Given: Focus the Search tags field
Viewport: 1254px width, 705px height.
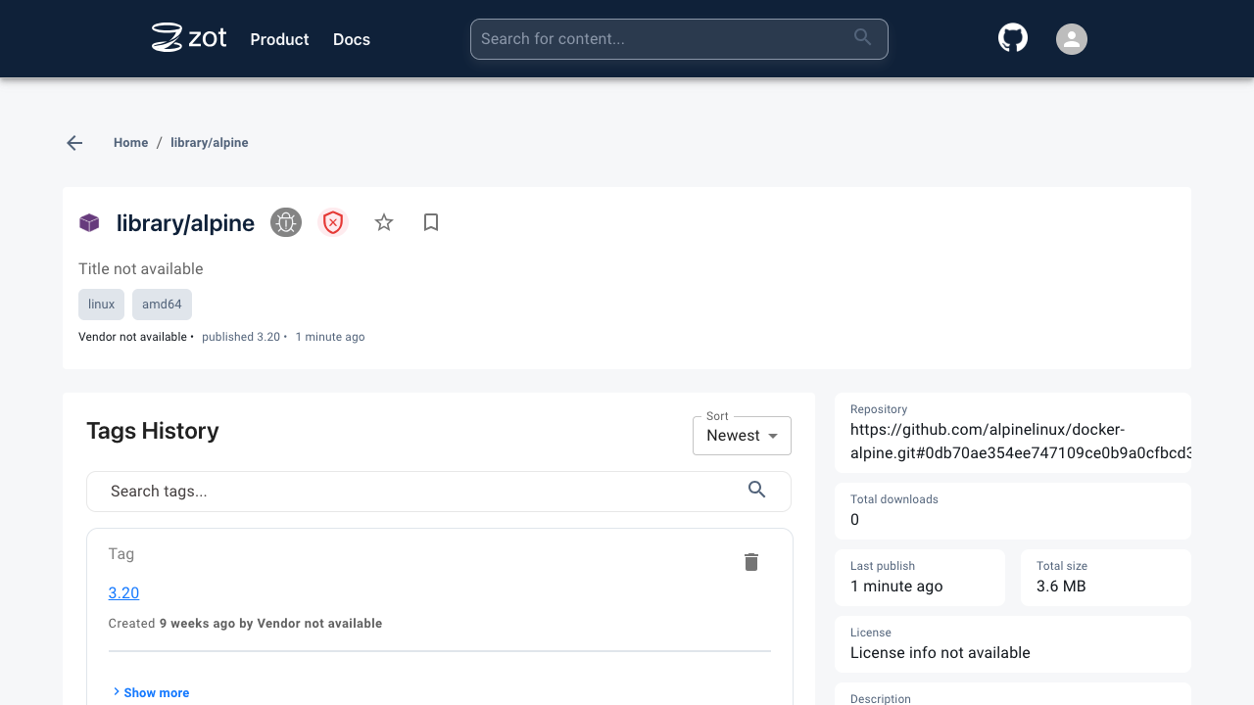Looking at the screenshot, I should (439, 492).
